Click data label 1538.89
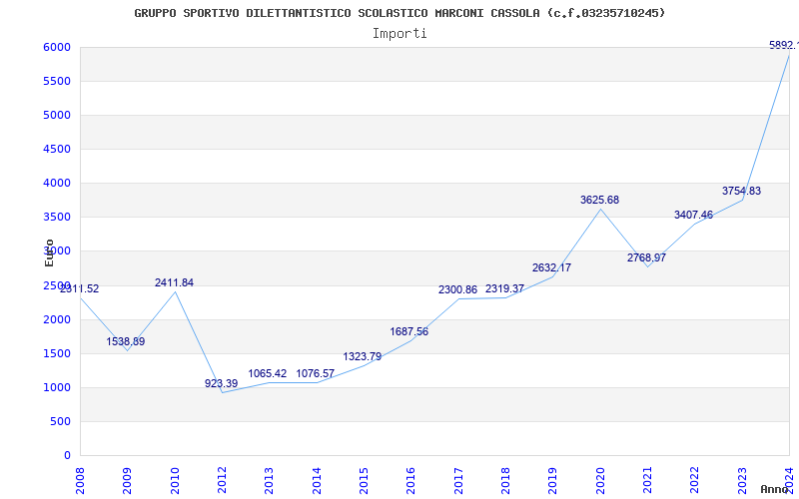Image resolution: width=799 pixels, height=499 pixels. pyautogui.click(x=126, y=341)
